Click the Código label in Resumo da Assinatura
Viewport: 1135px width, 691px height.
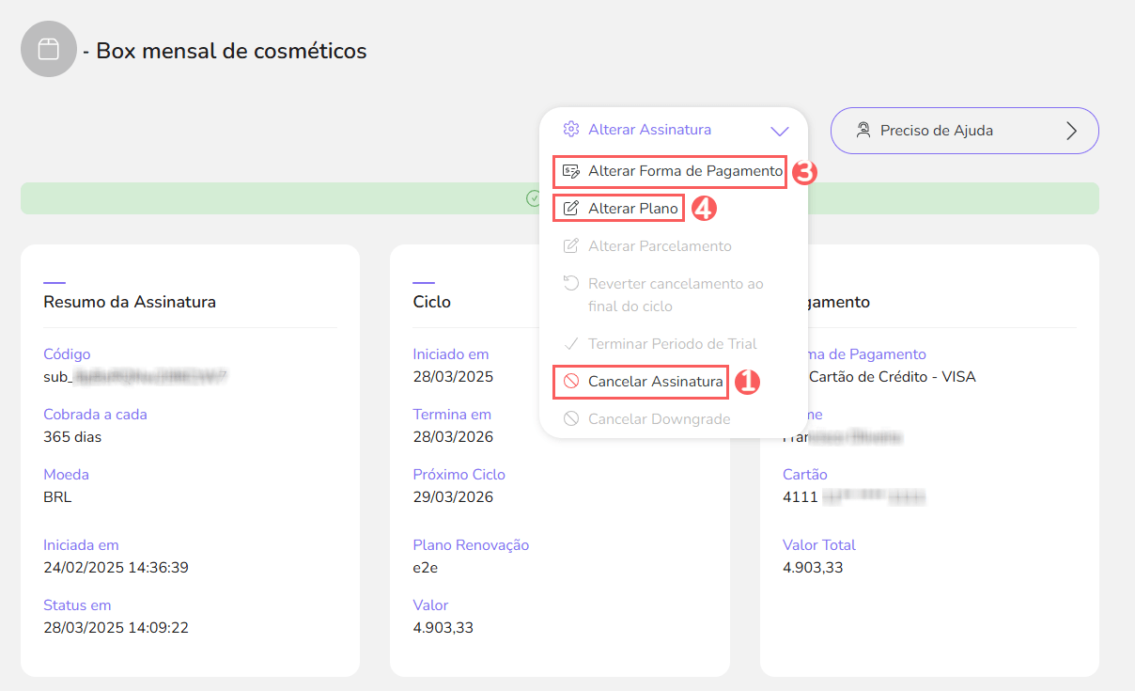click(67, 354)
